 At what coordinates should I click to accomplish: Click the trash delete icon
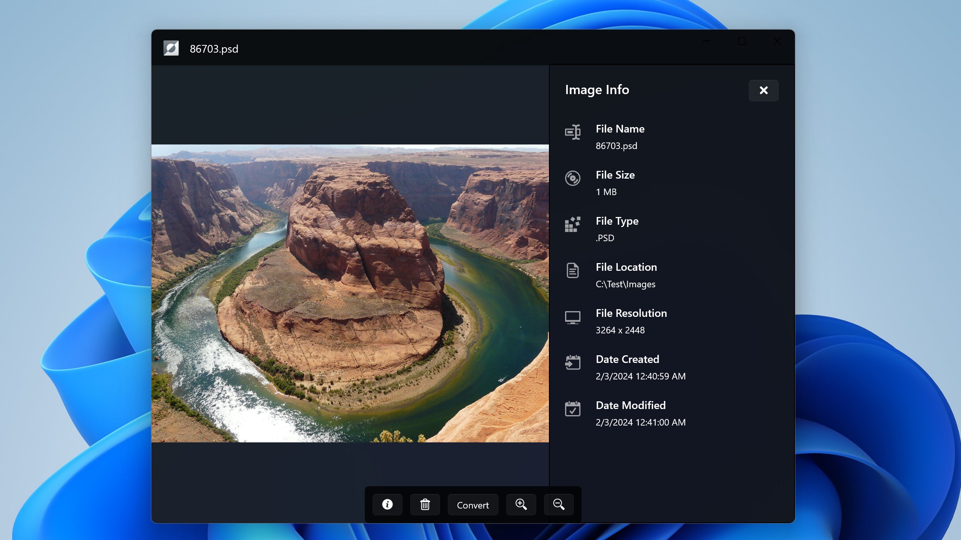[425, 505]
